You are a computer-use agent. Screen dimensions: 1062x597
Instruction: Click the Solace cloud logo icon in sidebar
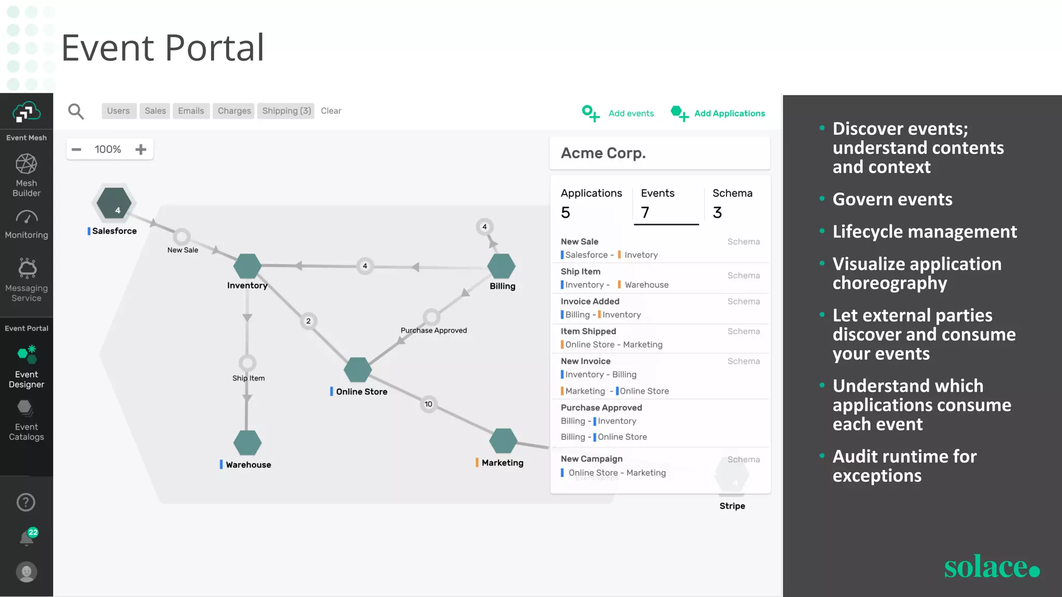(x=26, y=111)
